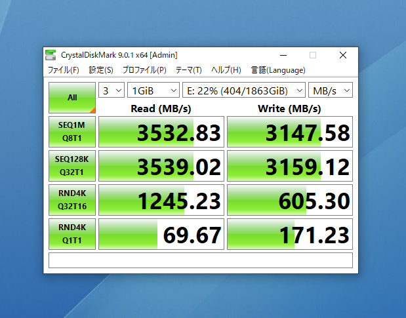
Task: Click the SEQ128K read result 3539.02
Action: (x=161, y=166)
